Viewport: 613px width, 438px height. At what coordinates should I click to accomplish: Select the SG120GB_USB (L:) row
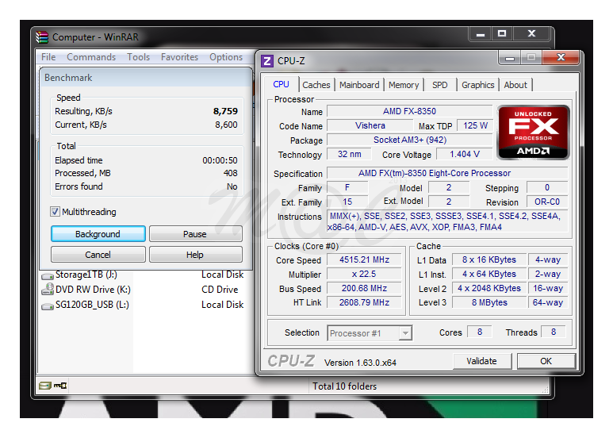point(143,305)
